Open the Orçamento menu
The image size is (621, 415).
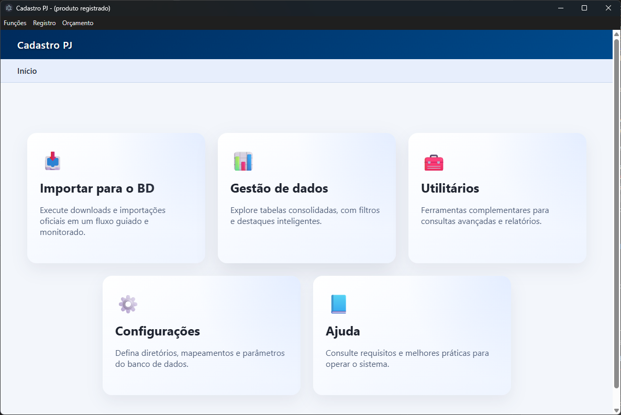coord(77,23)
